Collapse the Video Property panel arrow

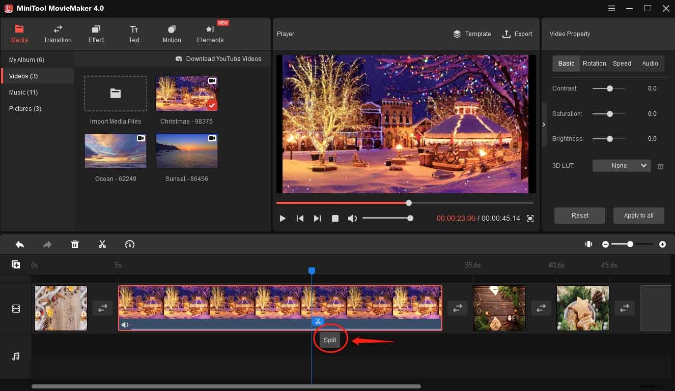pyautogui.click(x=544, y=124)
